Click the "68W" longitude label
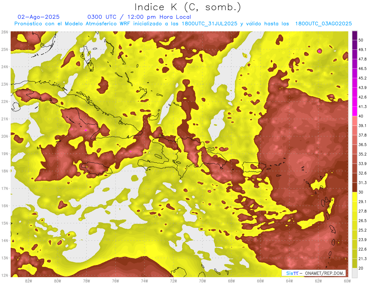This screenshot has height=285, width=369. pos(232,281)
